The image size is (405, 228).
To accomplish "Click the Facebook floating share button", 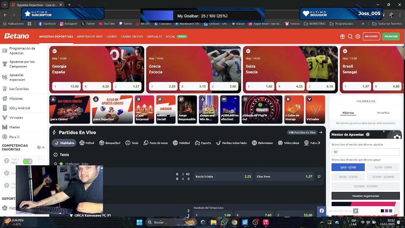I will click(321, 211).
